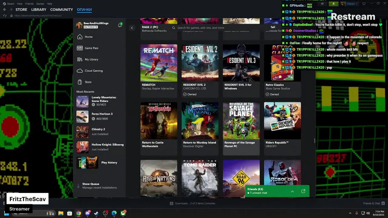The height and width of the screenshot is (218, 388).
Task: Open Return to Monkey Island tile
Action: click(200, 128)
